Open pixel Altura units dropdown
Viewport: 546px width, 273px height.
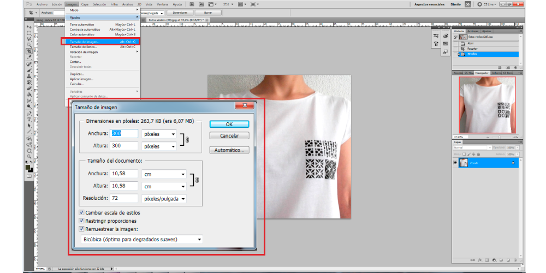point(159,146)
